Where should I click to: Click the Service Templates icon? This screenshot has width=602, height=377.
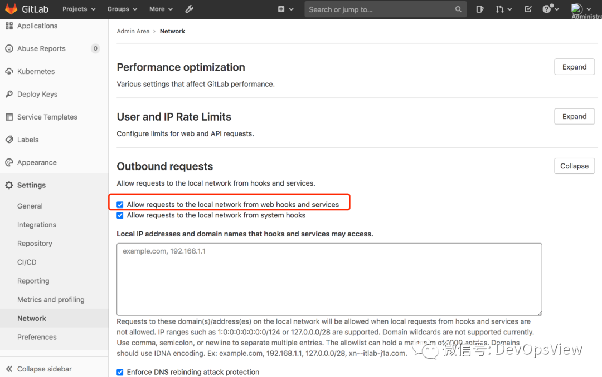click(x=9, y=117)
